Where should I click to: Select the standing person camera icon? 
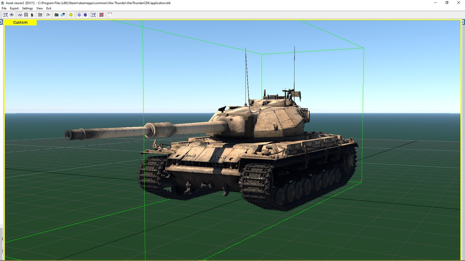(x=32, y=15)
